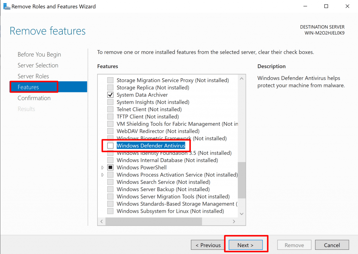Image resolution: width=358 pixels, height=254 pixels.
Task: Open the Before You Begin step
Action: point(39,55)
